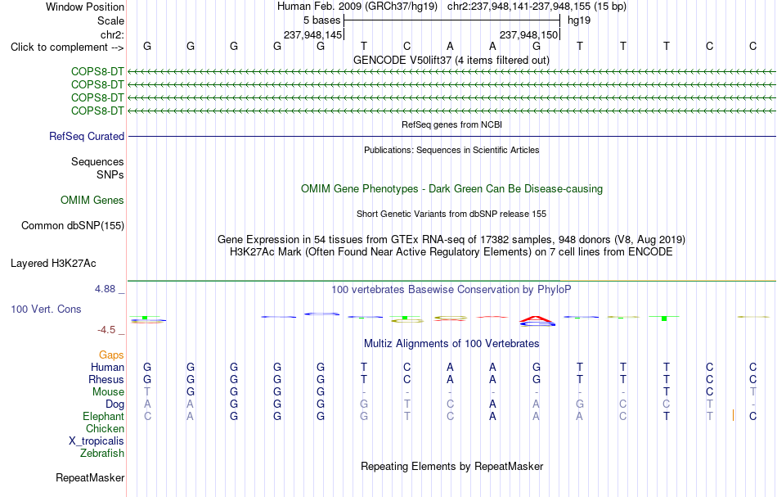Select the Dog alignment row label
The height and width of the screenshot is (497, 777).
[x=115, y=404]
